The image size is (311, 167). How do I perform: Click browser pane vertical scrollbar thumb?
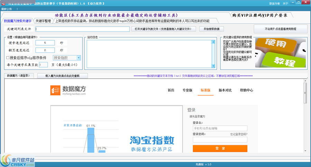tap(305, 93)
